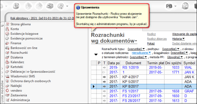Open the Historia dropdown
The width and height of the screenshot is (197, 104).
[x=178, y=39]
